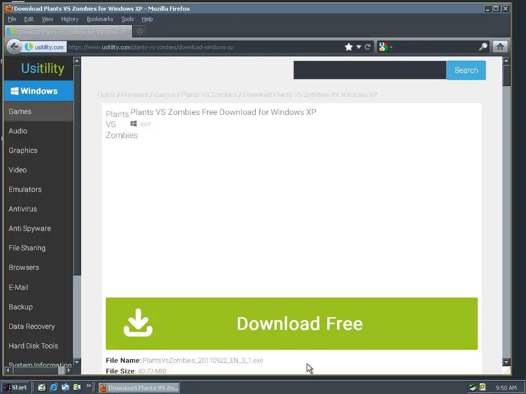The width and height of the screenshot is (526, 394).
Task: Open the Games category
Action: [x=39, y=111]
